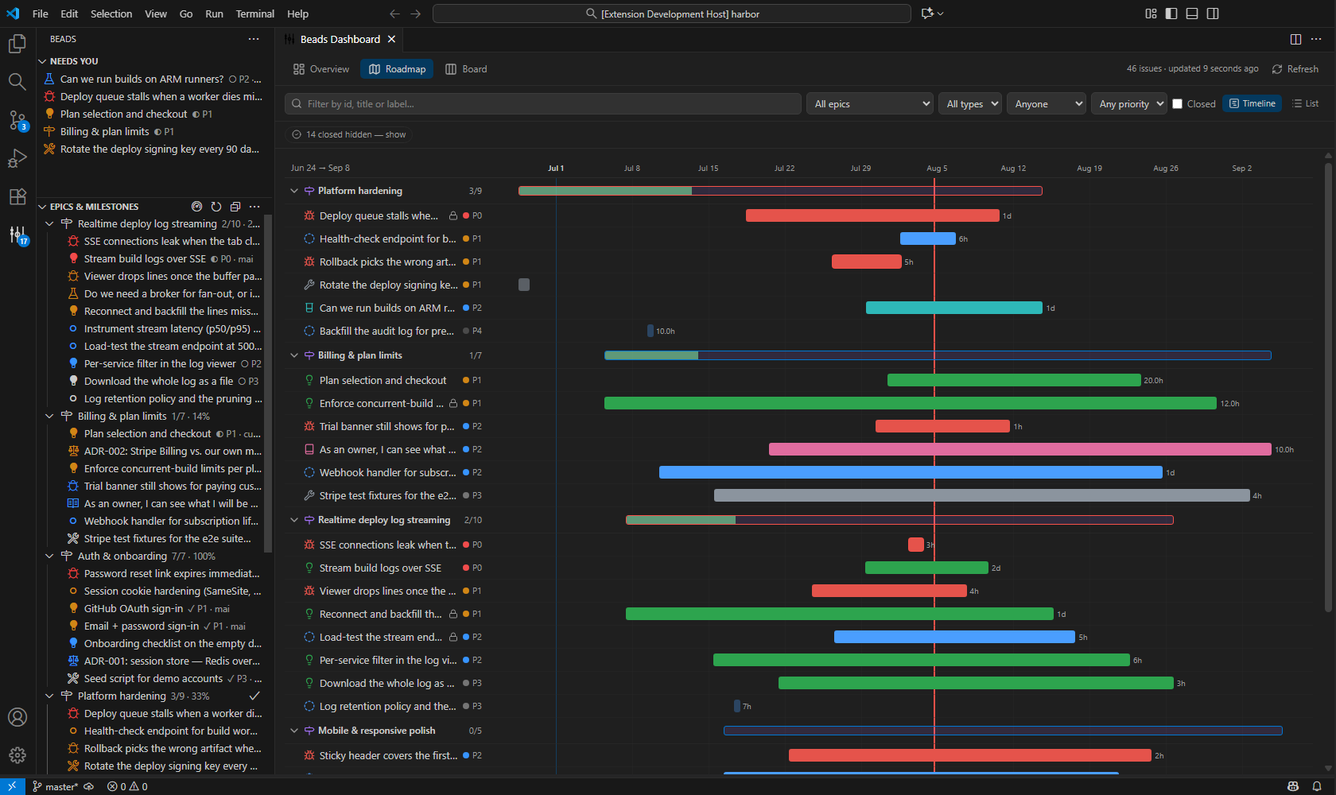Click the red Deploy queue stalls timeline bar

tap(872, 215)
